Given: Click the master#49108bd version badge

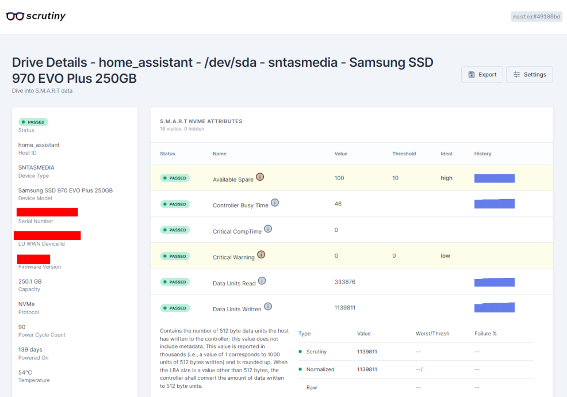Looking at the screenshot, I should click(537, 17).
